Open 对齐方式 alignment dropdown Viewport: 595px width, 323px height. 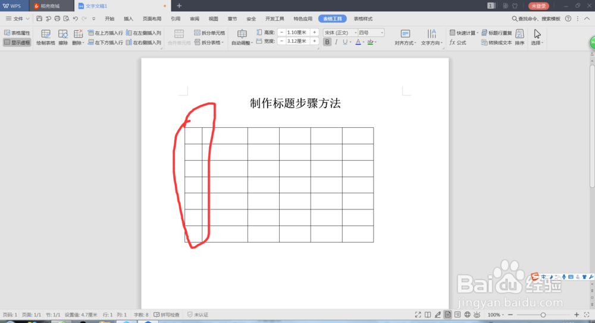[405, 37]
